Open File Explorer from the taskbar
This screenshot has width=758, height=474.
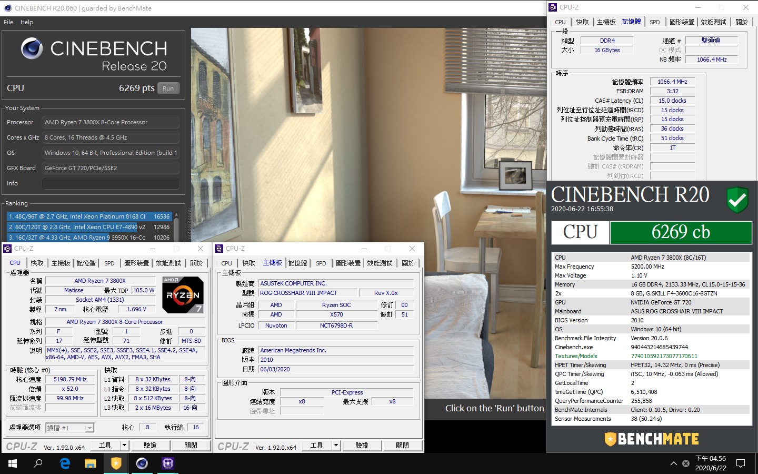tap(91, 463)
